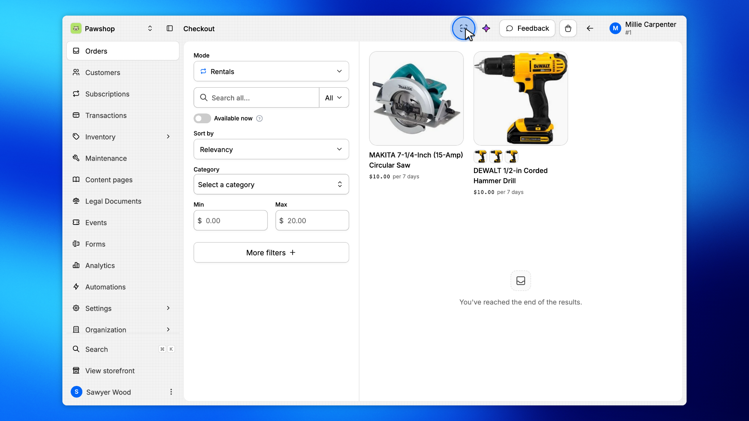Open Analytics in the sidebar

click(x=122, y=265)
